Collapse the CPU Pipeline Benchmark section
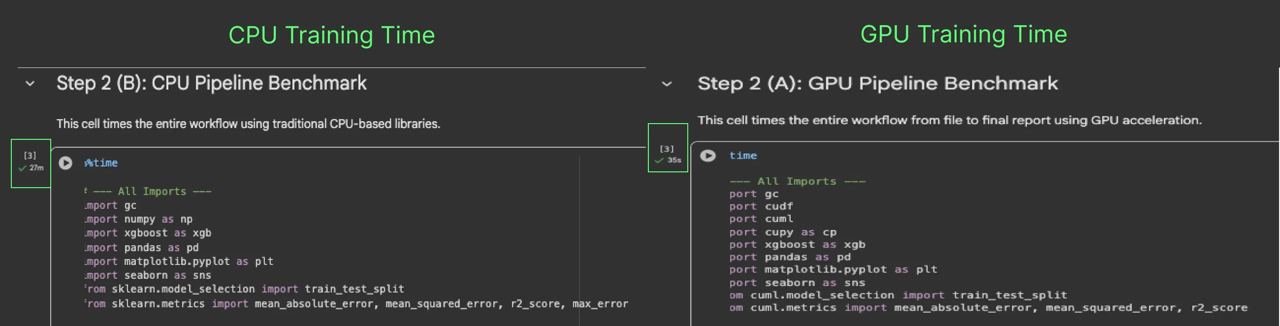This screenshot has width=1280, height=326. pyautogui.click(x=31, y=84)
